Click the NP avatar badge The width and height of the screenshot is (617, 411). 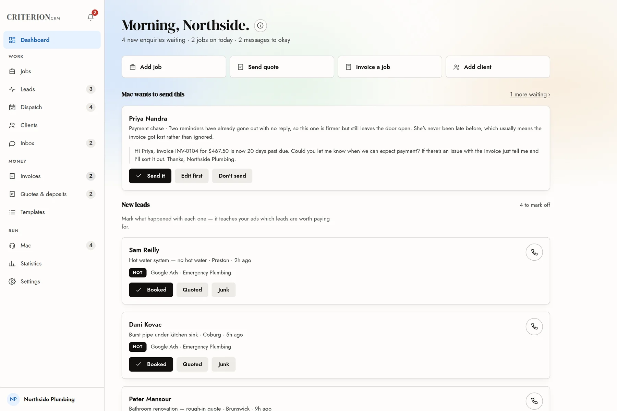tap(13, 399)
